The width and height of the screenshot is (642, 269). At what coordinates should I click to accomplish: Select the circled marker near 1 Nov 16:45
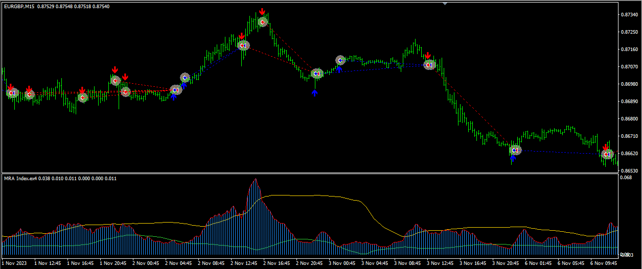click(83, 97)
